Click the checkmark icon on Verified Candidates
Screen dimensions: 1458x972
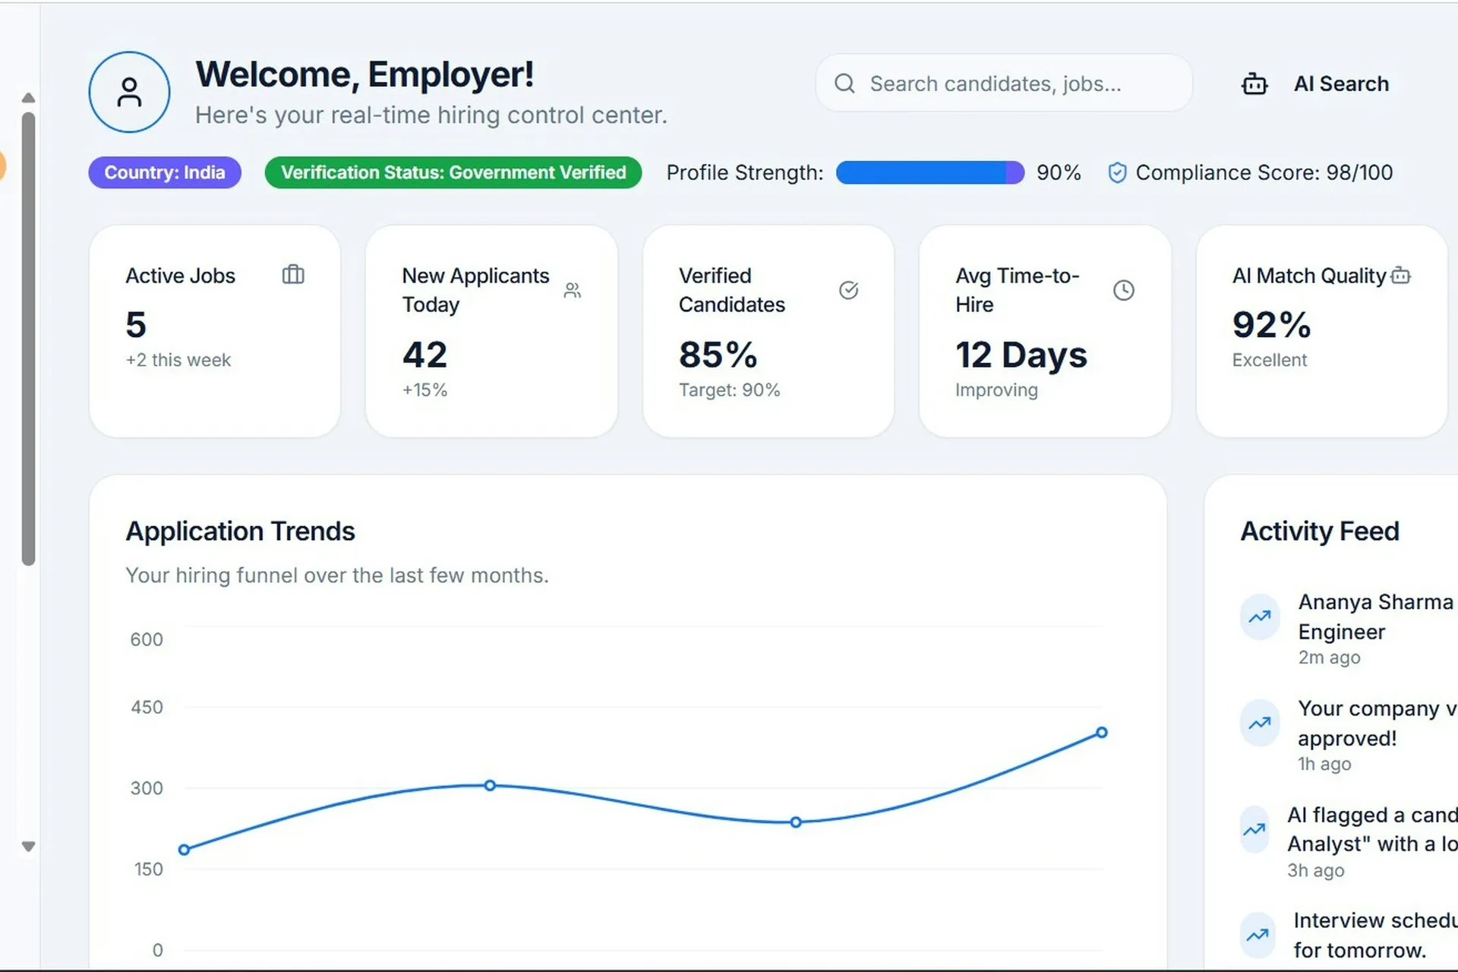(848, 290)
